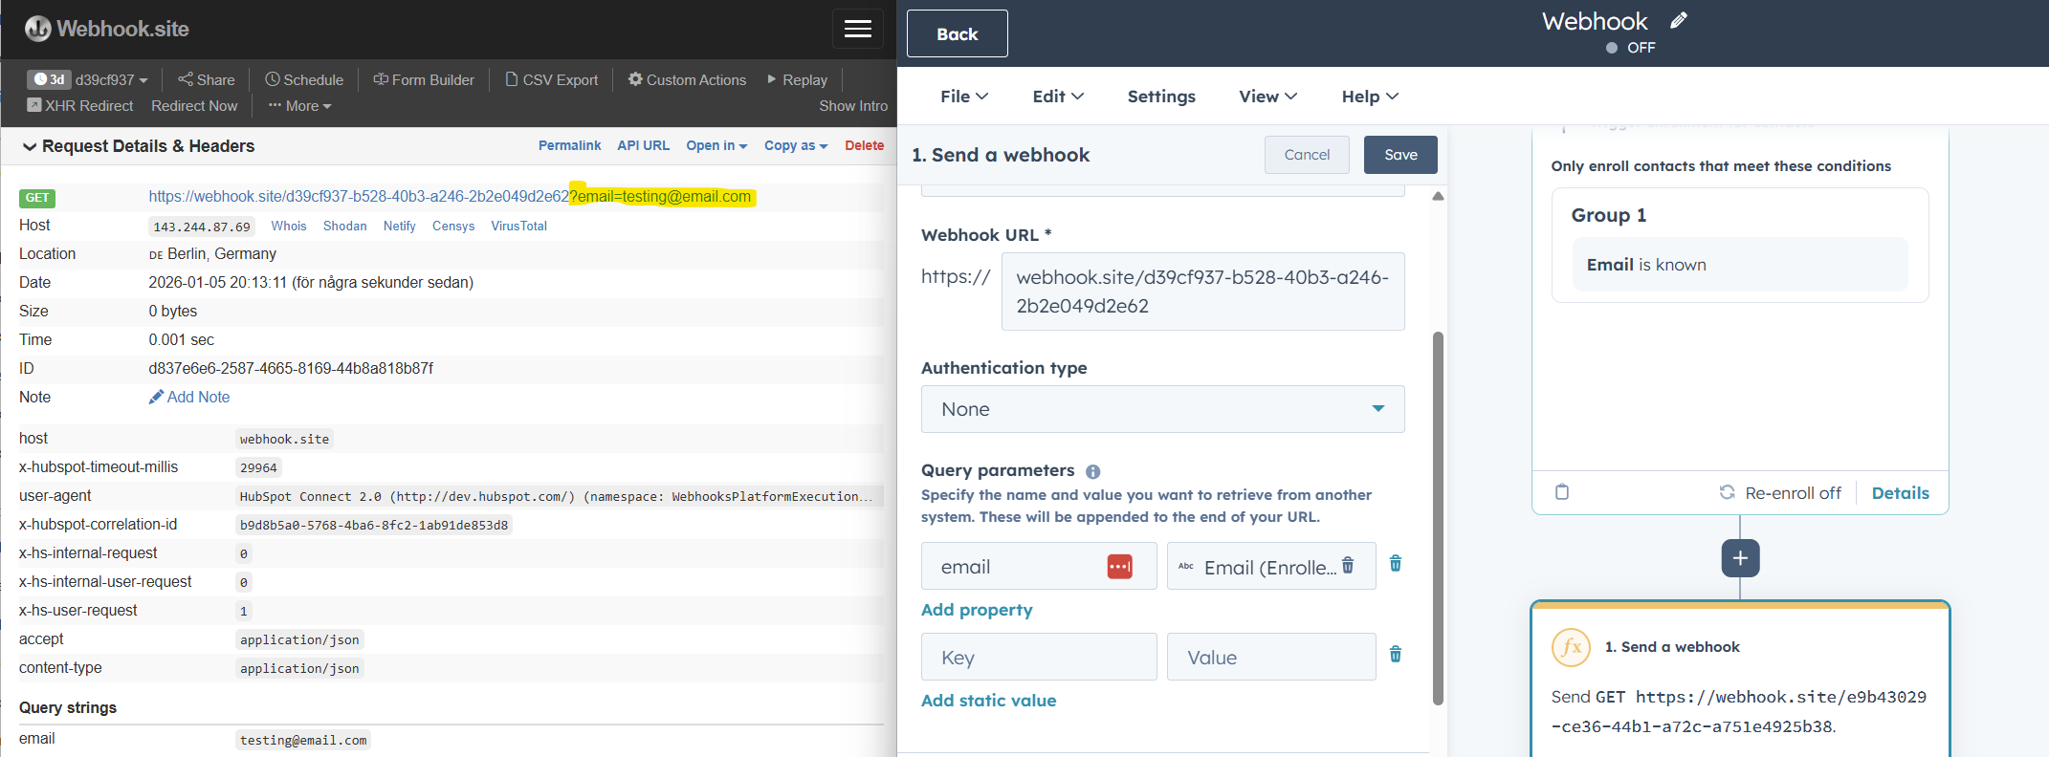Open trigger Details link

point(1900,493)
